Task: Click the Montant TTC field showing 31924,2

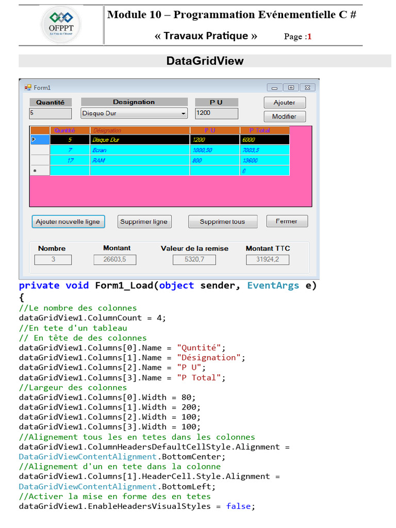Action: pos(268,259)
